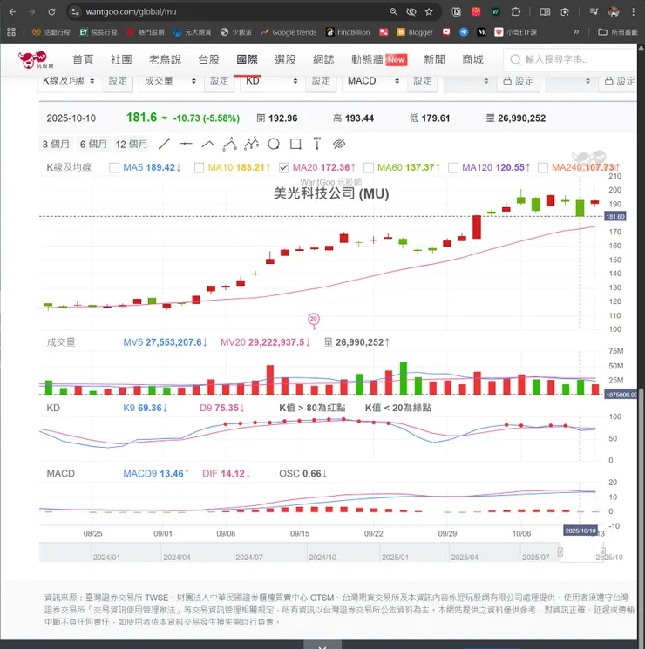
Task: Bookmark this page with the star icon
Action: click(429, 12)
